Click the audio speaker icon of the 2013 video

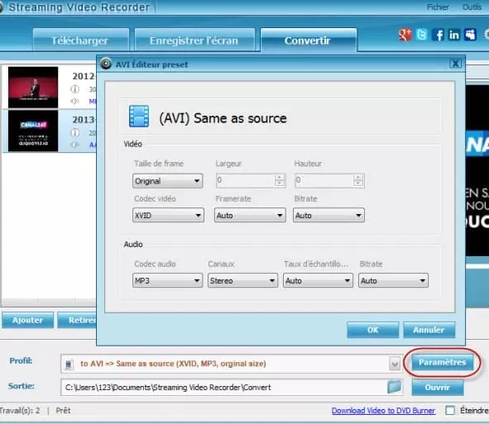click(74, 145)
